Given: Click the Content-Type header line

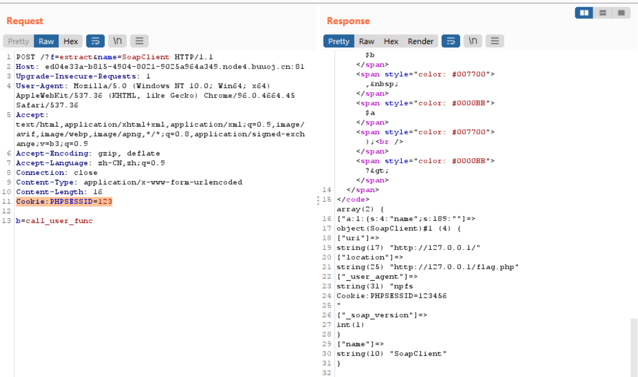Looking at the screenshot, I should tap(129, 182).
